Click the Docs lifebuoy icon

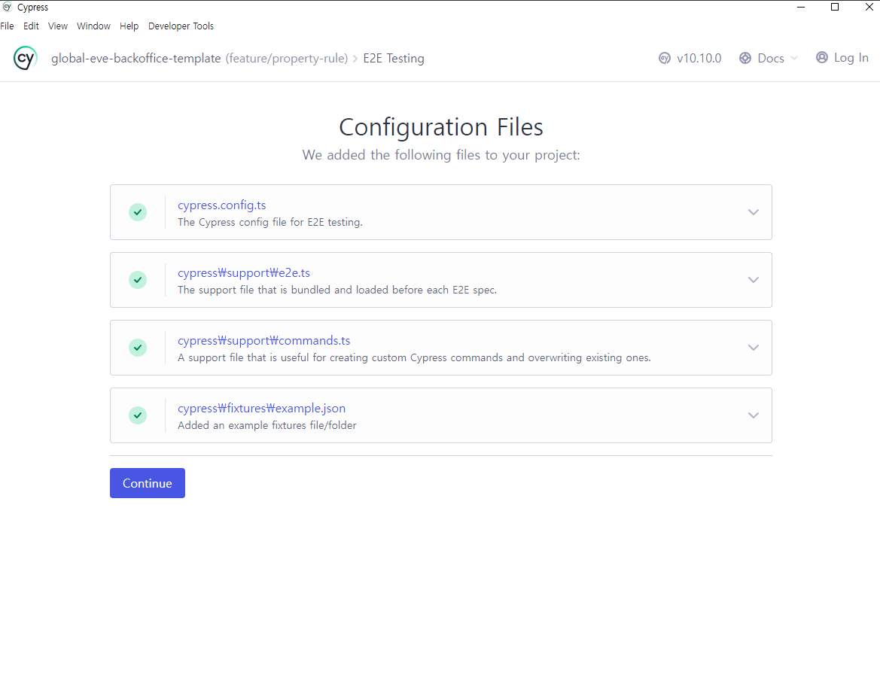[744, 59]
